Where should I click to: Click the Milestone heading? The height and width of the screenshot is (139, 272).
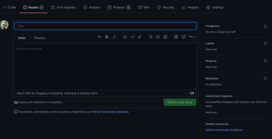[x=212, y=79]
